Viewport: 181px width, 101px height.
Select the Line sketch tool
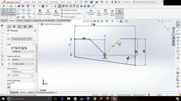(18, 10)
